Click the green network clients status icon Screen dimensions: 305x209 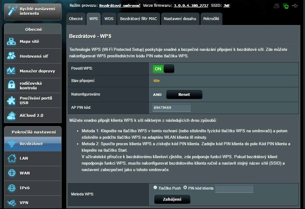coord(286,6)
